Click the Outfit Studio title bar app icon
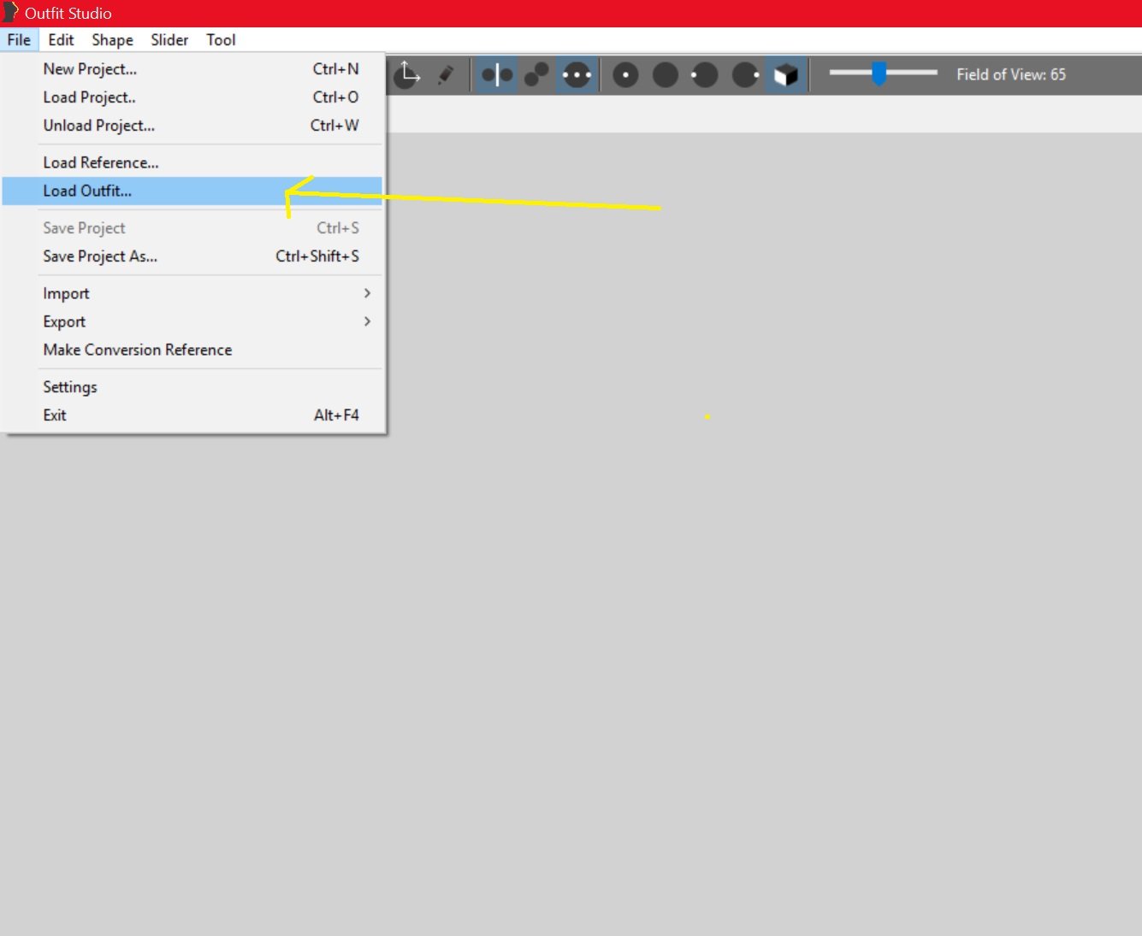The height and width of the screenshot is (936, 1142). (10, 13)
